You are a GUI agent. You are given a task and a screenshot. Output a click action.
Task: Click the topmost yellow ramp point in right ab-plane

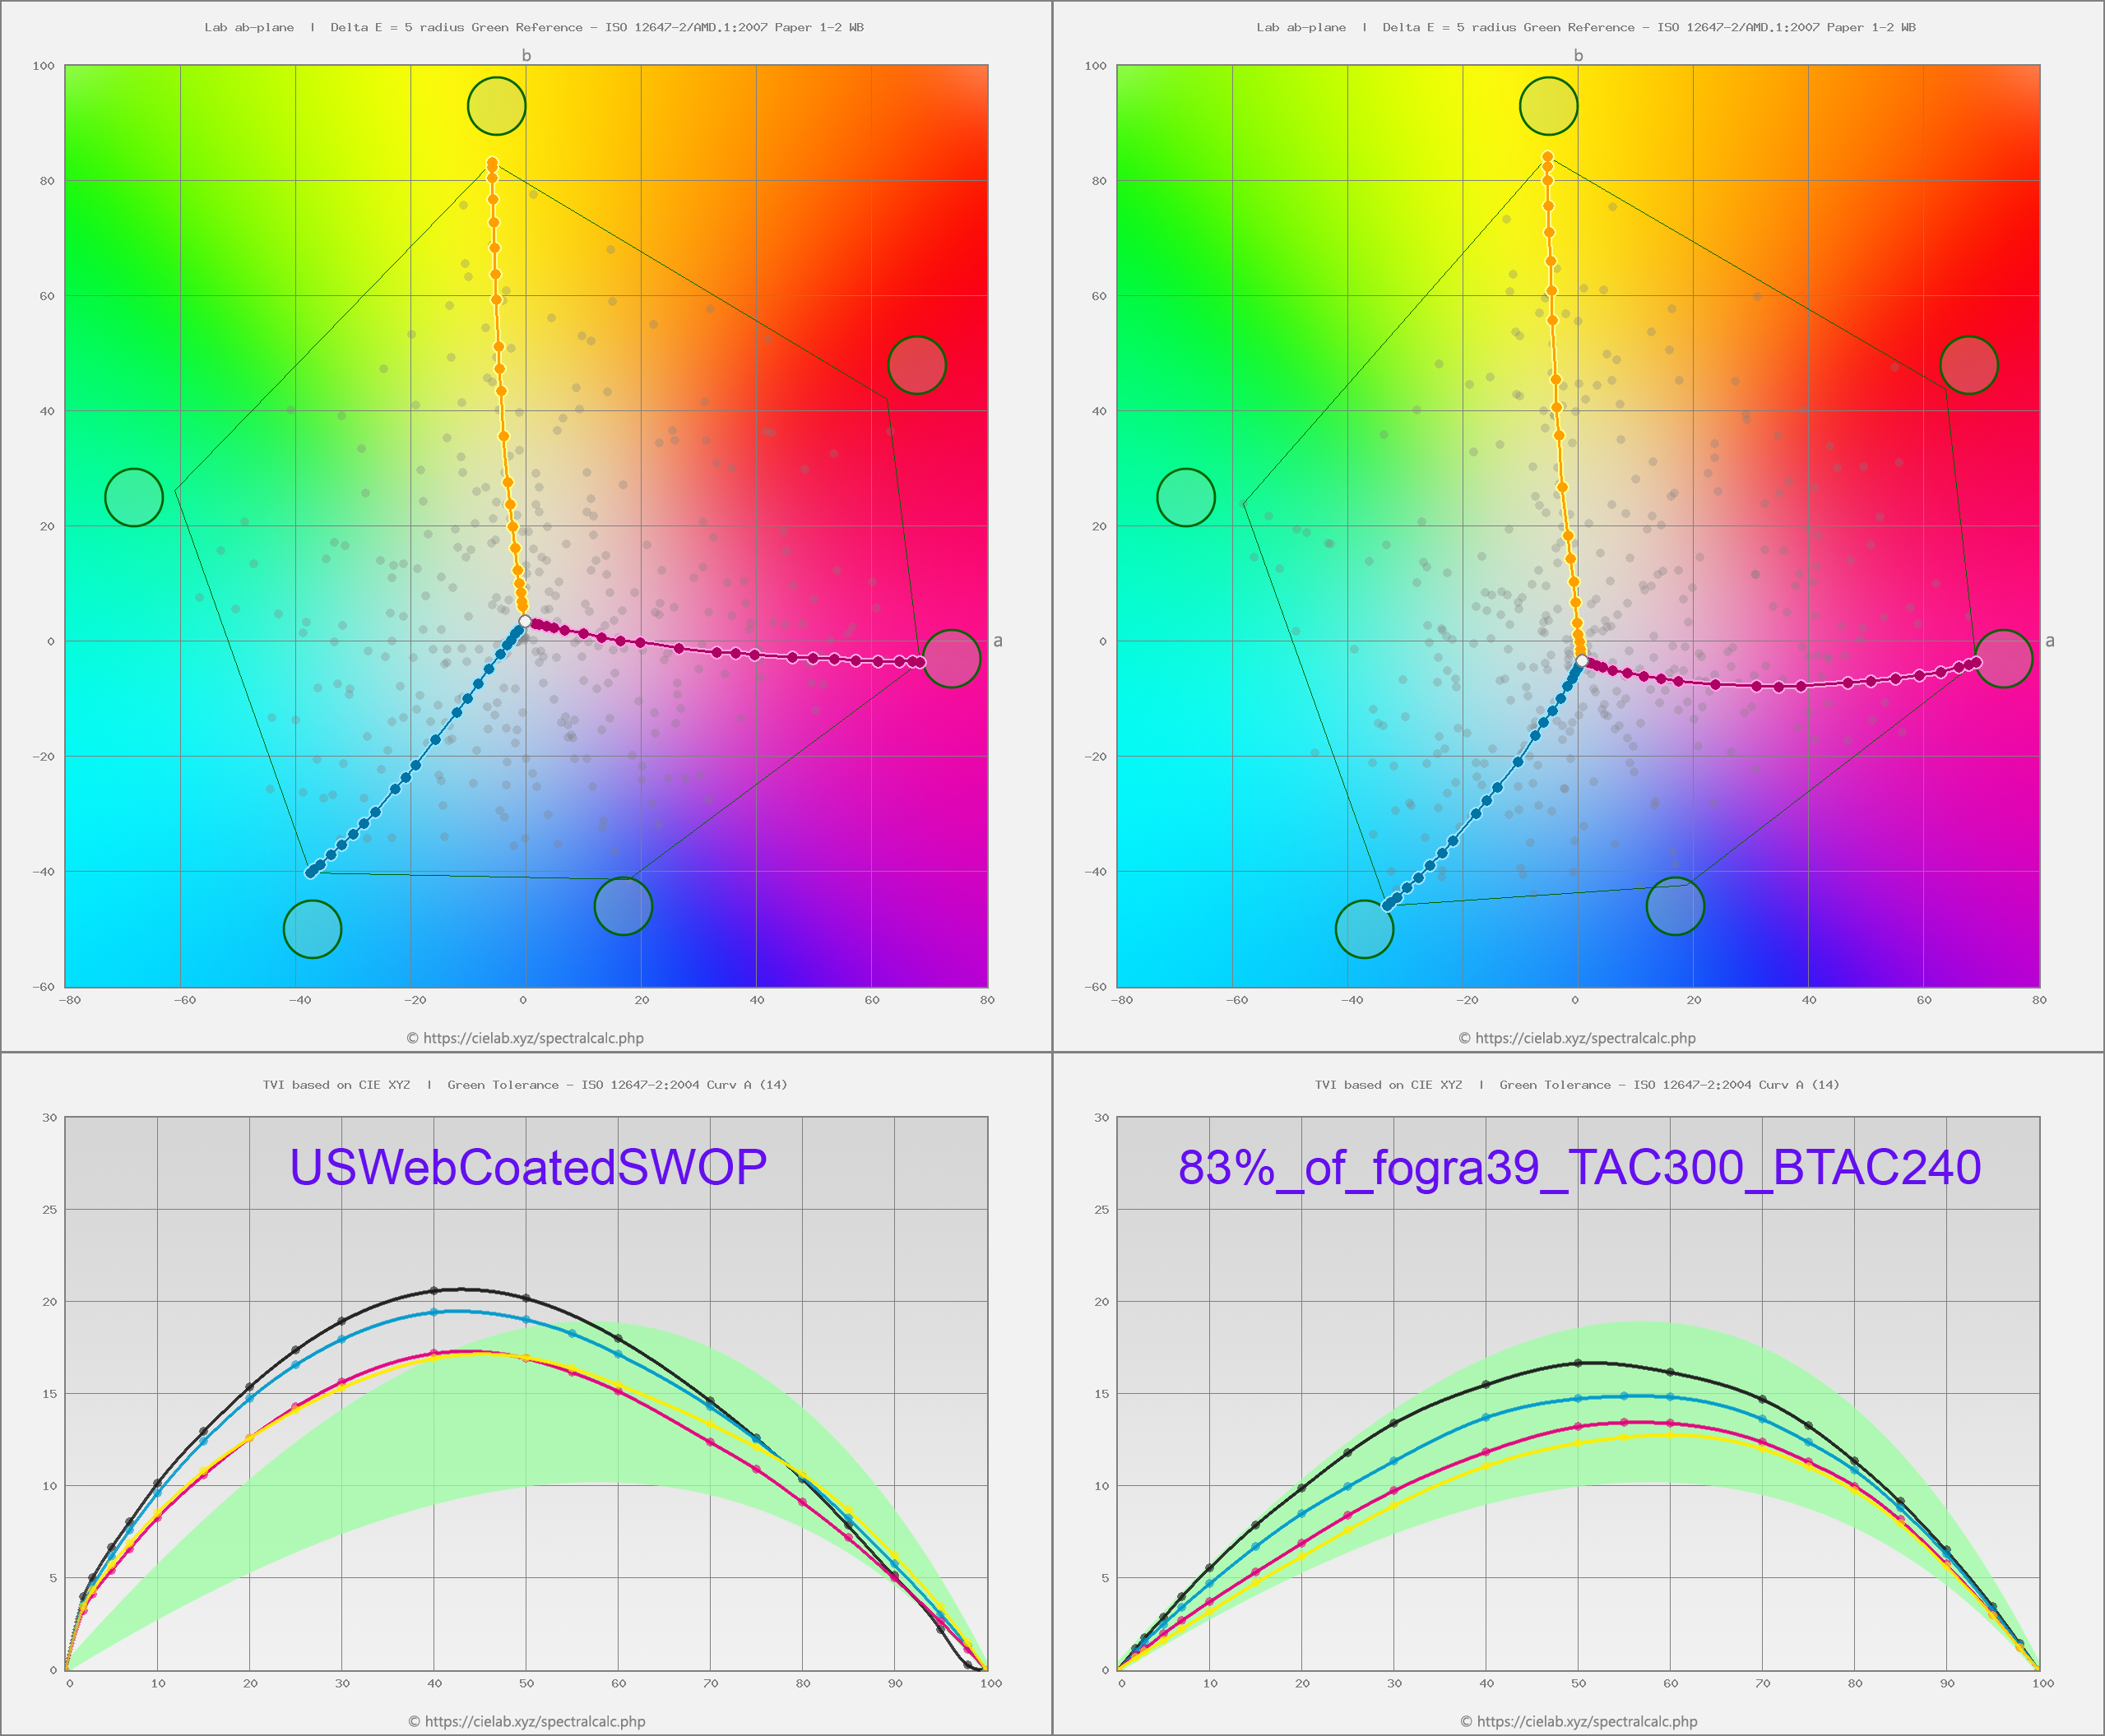1547,157
